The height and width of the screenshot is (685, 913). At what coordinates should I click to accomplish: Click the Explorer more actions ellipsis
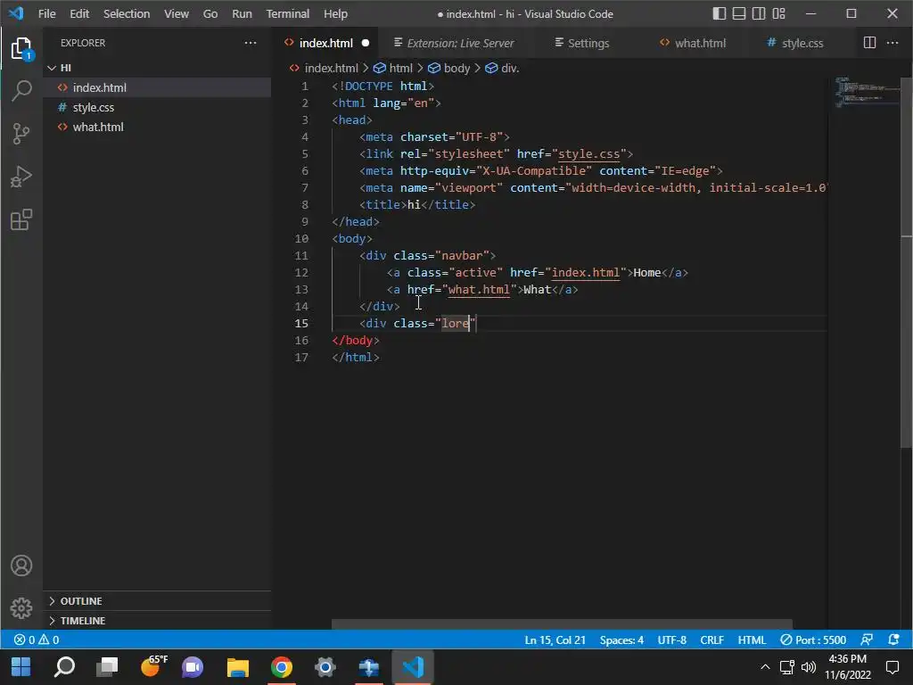point(251,43)
